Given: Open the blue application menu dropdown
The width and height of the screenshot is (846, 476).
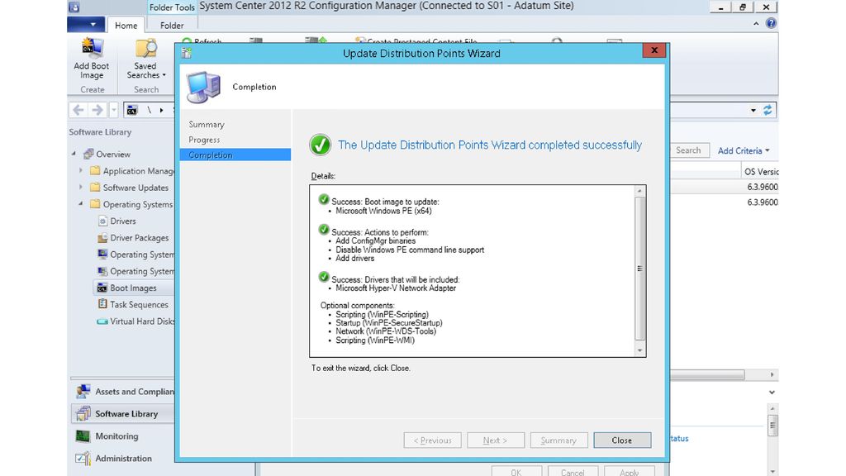Looking at the screenshot, I should tap(86, 25).
